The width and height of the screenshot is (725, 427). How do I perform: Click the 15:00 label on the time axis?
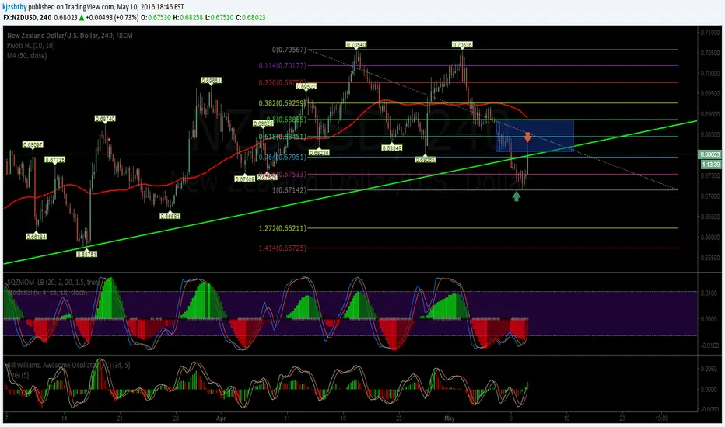[662, 418]
